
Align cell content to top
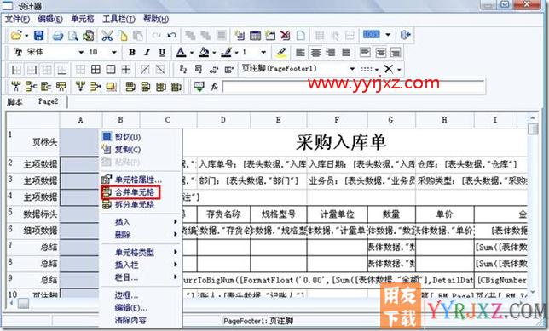click(365, 53)
